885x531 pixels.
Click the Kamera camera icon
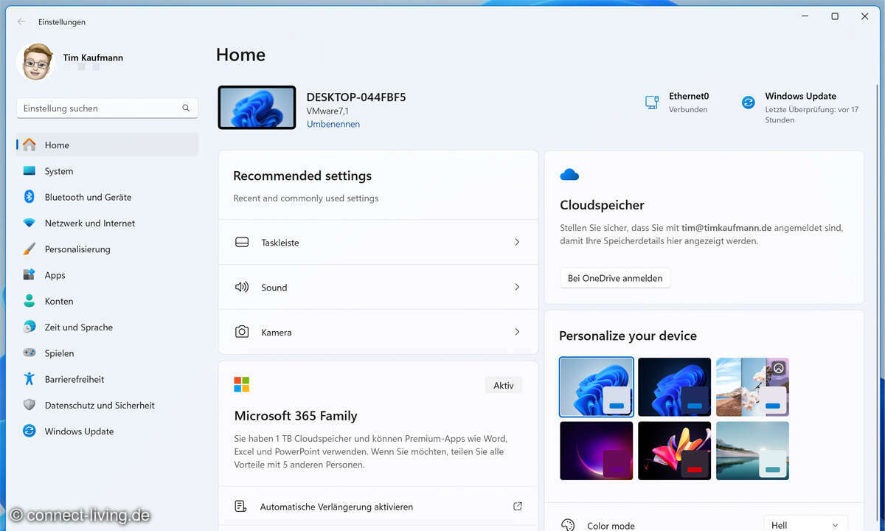[x=242, y=332]
